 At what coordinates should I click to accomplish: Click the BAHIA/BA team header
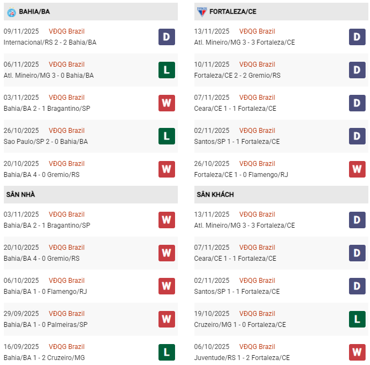coord(34,12)
